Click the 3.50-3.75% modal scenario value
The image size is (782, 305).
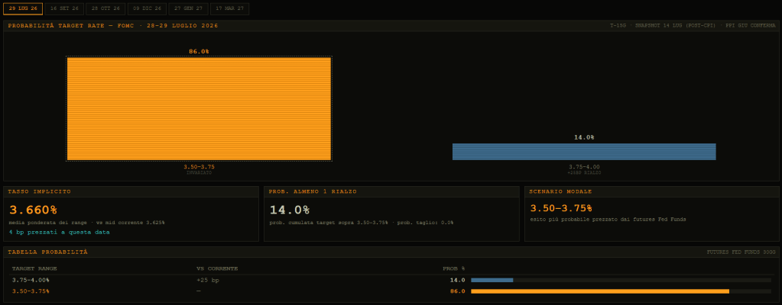(x=560, y=208)
